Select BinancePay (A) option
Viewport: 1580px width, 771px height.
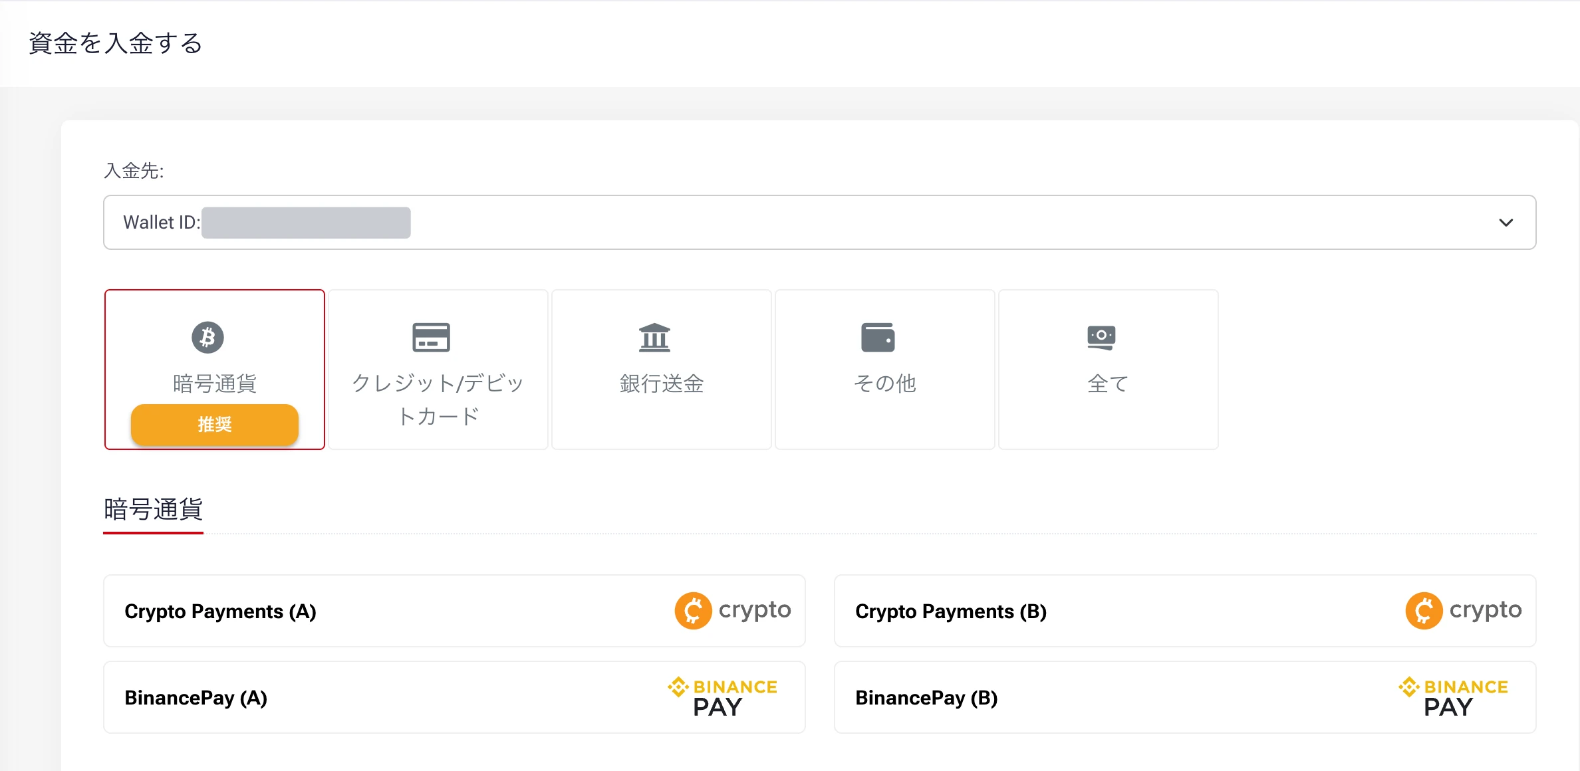click(454, 697)
